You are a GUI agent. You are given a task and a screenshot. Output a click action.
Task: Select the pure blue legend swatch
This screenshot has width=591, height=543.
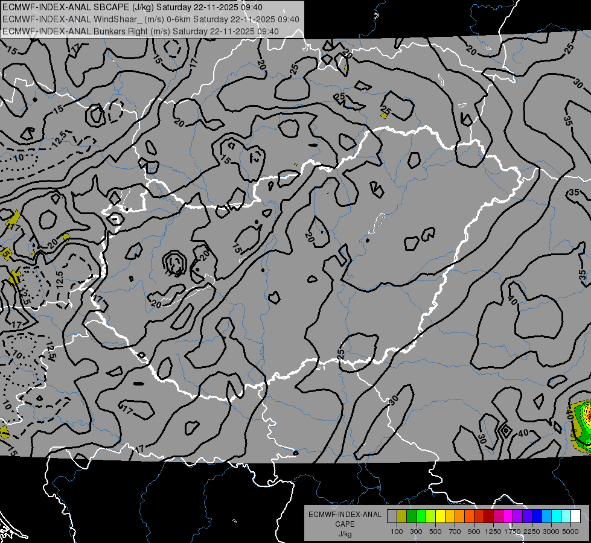point(537,516)
